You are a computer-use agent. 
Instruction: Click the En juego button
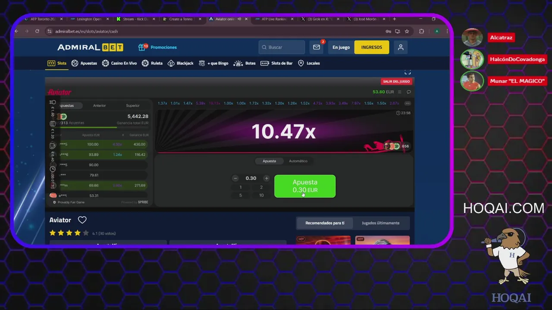pyautogui.click(x=341, y=47)
